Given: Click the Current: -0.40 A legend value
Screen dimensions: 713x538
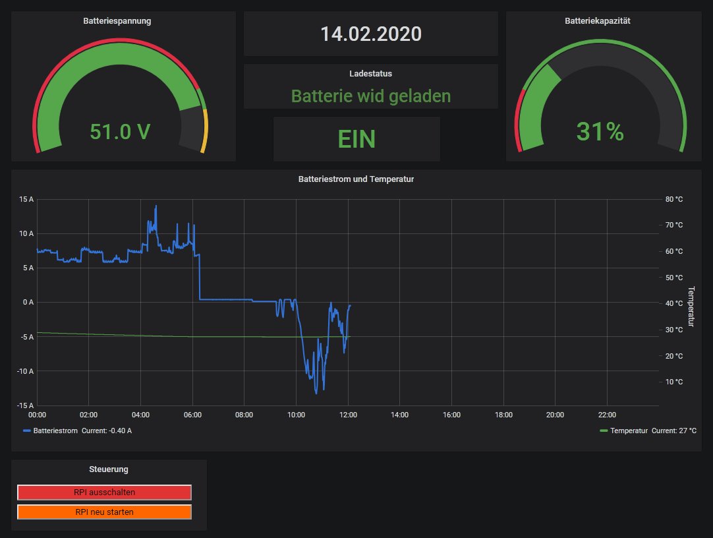Looking at the screenshot, I should pos(111,431).
